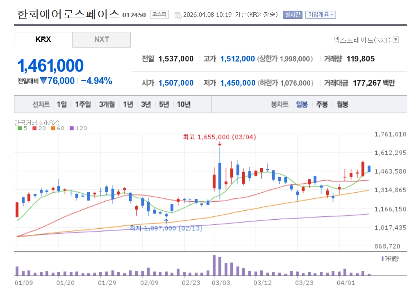Click the red 20-day moving average swatch
The width and height of the screenshot is (407, 291).
34,128
